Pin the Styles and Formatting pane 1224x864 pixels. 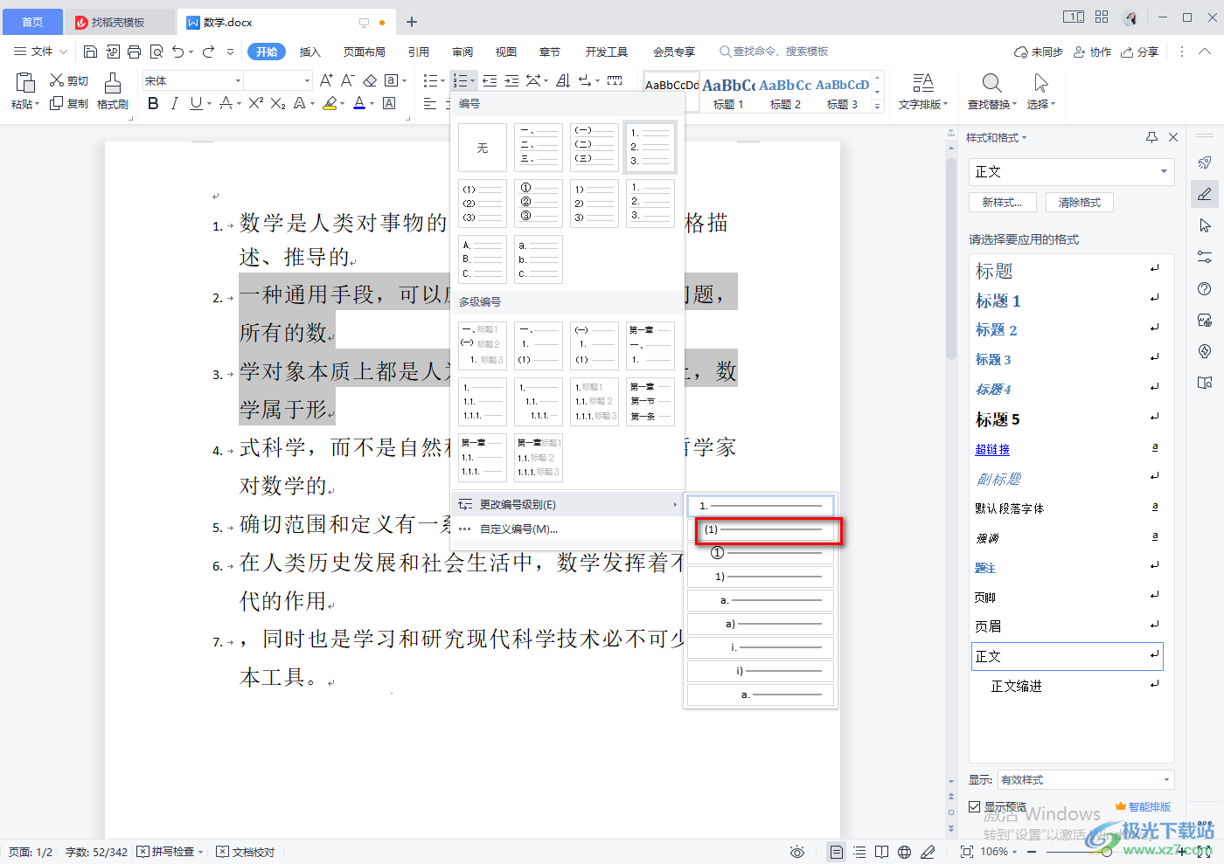tap(1151, 137)
